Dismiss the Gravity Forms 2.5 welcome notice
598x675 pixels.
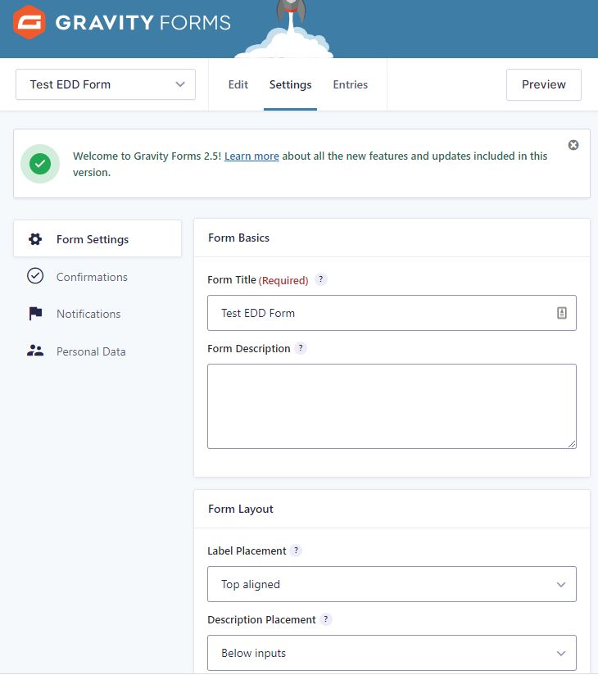pos(573,145)
